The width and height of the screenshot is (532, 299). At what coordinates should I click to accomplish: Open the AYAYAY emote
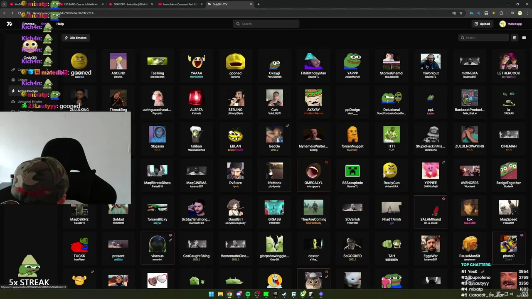tap(313, 102)
